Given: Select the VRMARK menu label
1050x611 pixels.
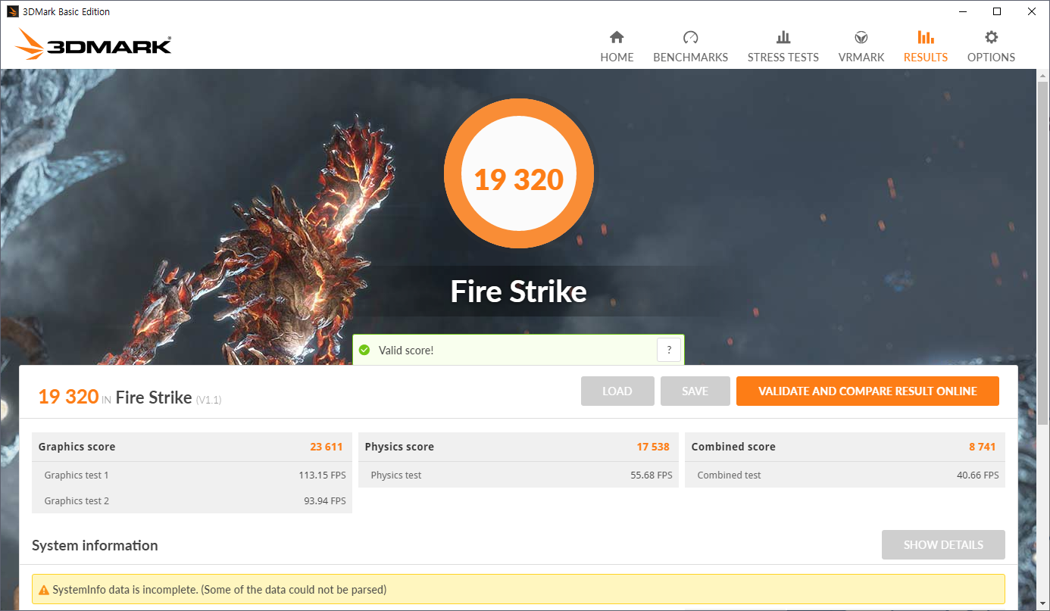Looking at the screenshot, I should tap(861, 58).
